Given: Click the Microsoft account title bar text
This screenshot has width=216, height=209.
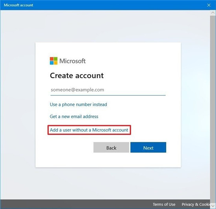Looking at the screenshot, I should click(18, 5).
